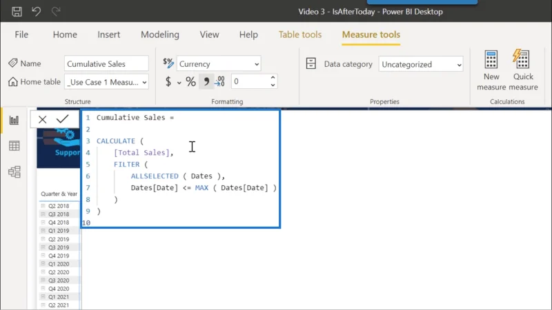The height and width of the screenshot is (310, 552).
Task: Expand the Q4 2020 row
Action: pyautogui.click(x=43, y=289)
